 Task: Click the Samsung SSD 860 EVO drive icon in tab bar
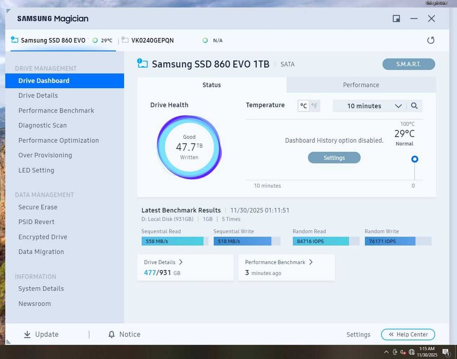14,39
